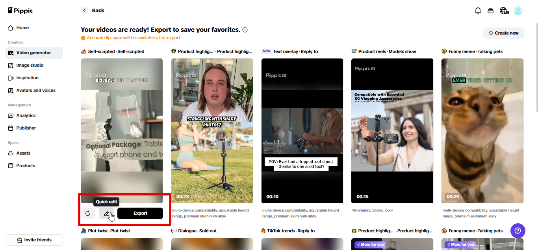Open the help question mark button
Screen dimensions: 538x250
[518, 230]
